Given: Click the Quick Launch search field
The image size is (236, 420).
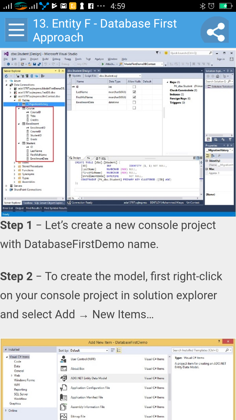Looking at the screenshot, I should pos(191,53).
